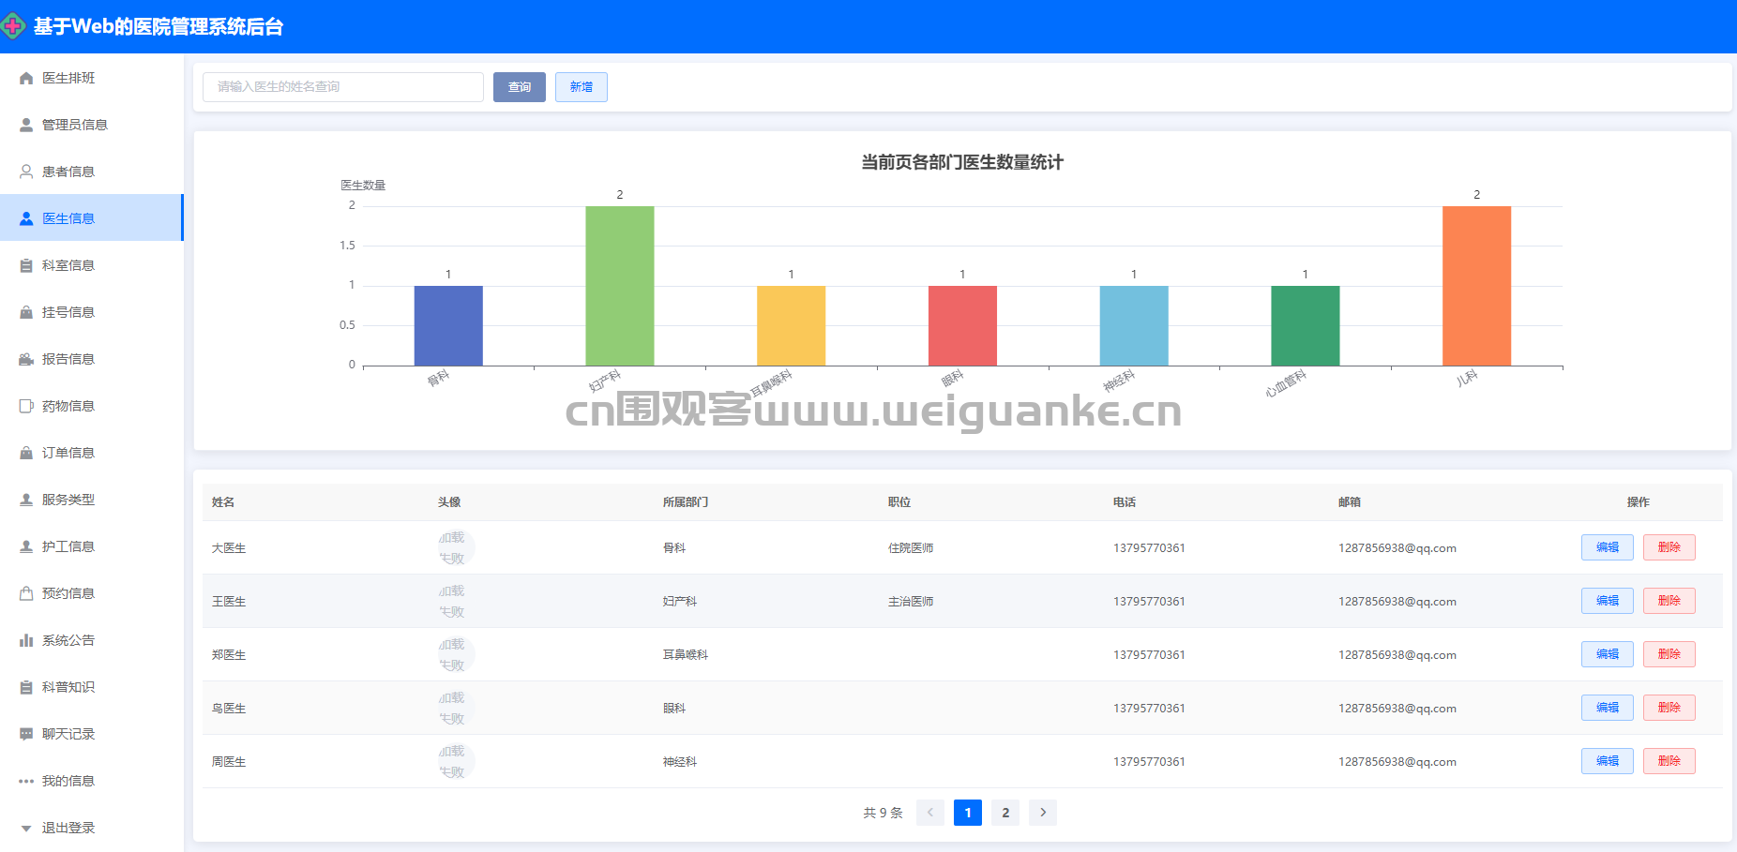
Task: Focus the doctor name search field
Action: point(343,87)
